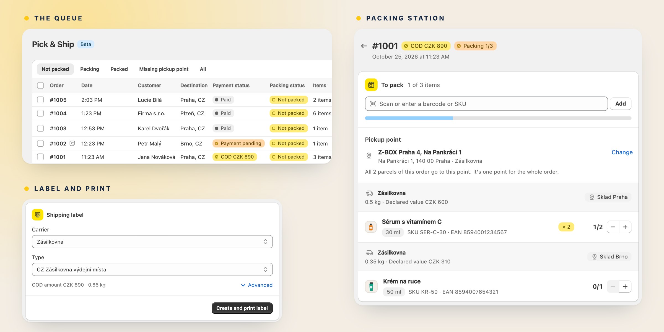
Task: Switch to the Packing tab
Action: click(x=90, y=69)
